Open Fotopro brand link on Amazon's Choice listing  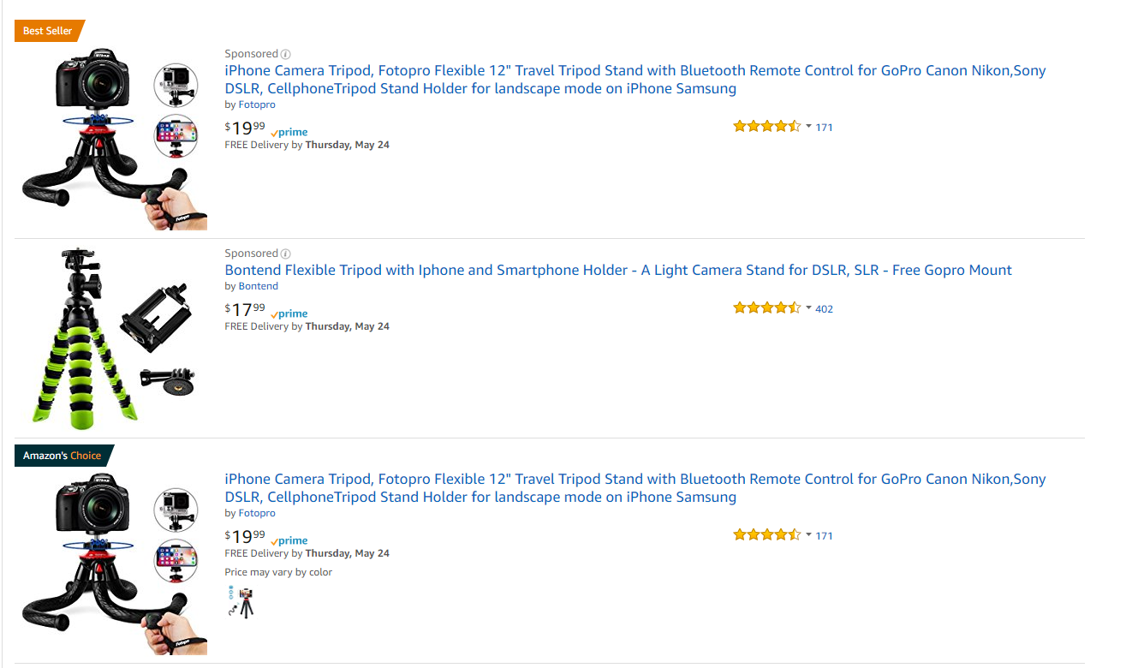[x=257, y=513]
